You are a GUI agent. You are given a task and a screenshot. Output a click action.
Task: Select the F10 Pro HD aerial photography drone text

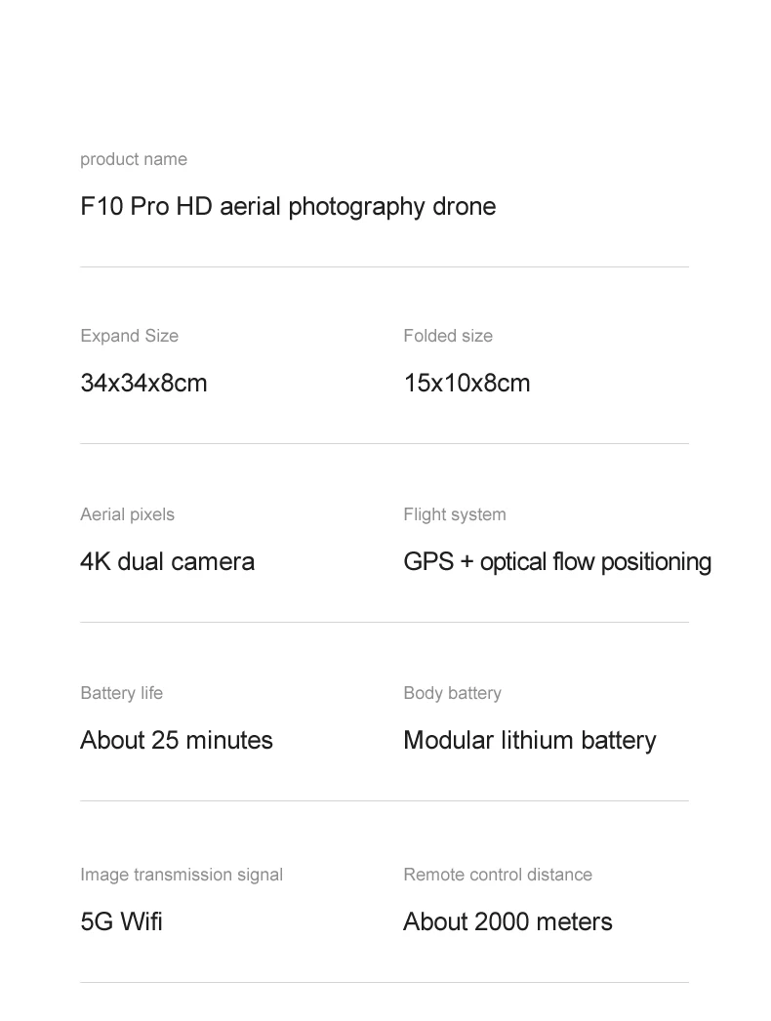(x=288, y=207)
